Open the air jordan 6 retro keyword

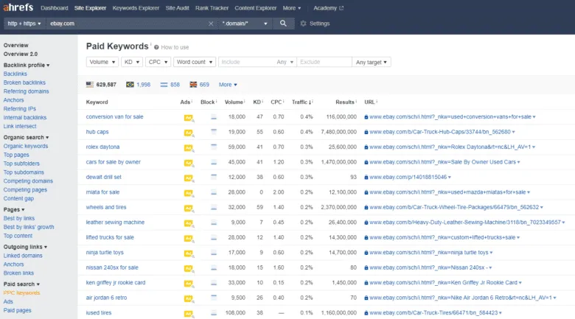coord(106,298)
